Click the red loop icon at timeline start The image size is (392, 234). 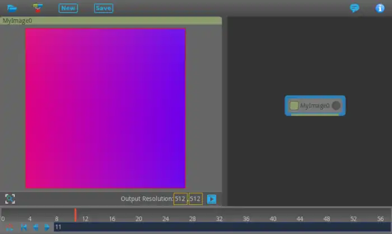tap(10, 227)
